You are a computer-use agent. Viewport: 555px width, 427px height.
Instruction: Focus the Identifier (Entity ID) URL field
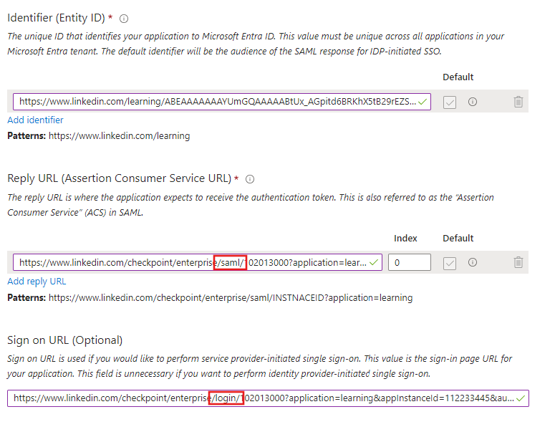pos(222,102)
